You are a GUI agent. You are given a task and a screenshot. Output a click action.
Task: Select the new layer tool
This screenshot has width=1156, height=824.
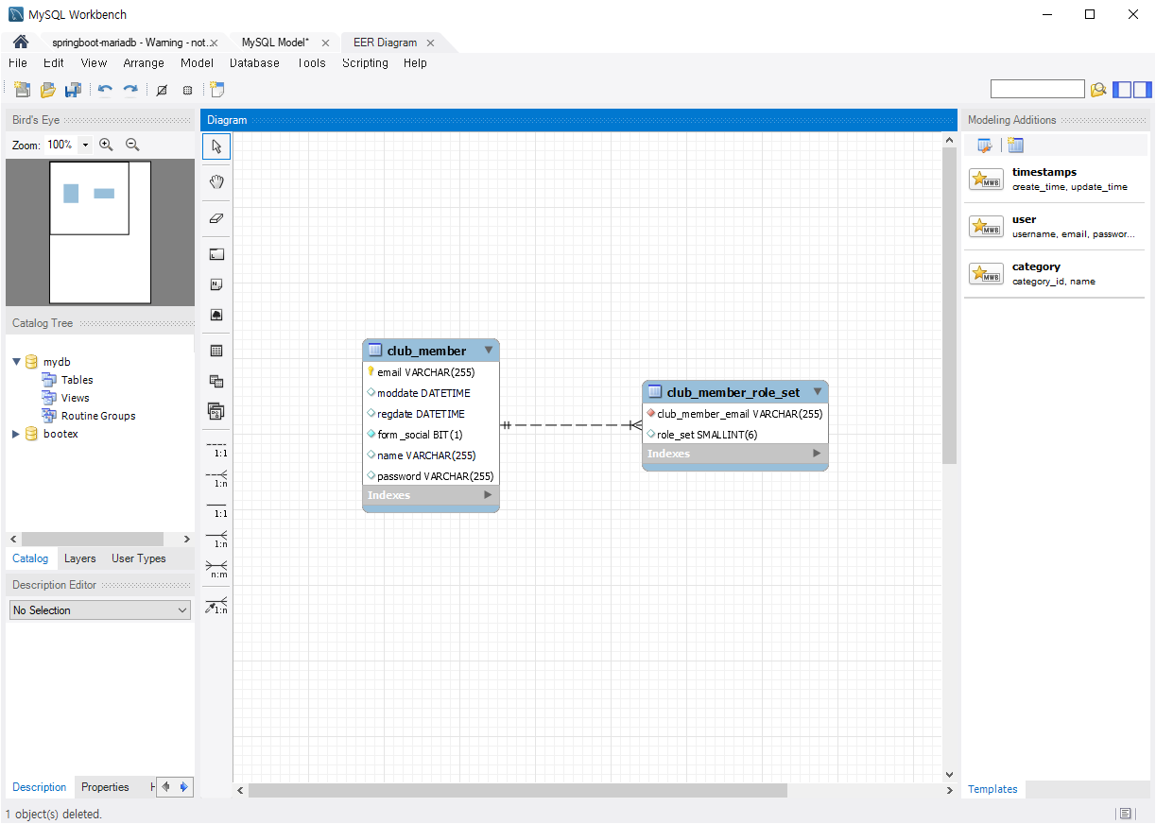216,254
